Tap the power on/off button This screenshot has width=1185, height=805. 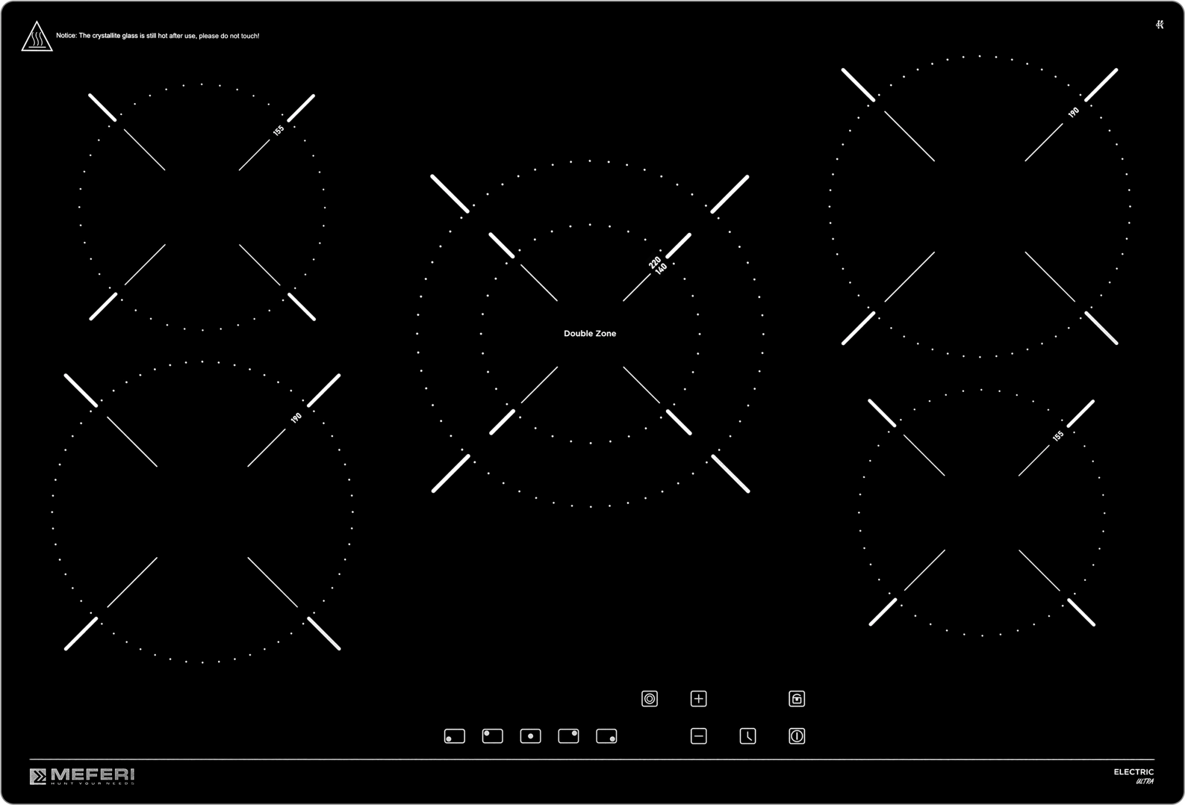click(x=797, y=736)
